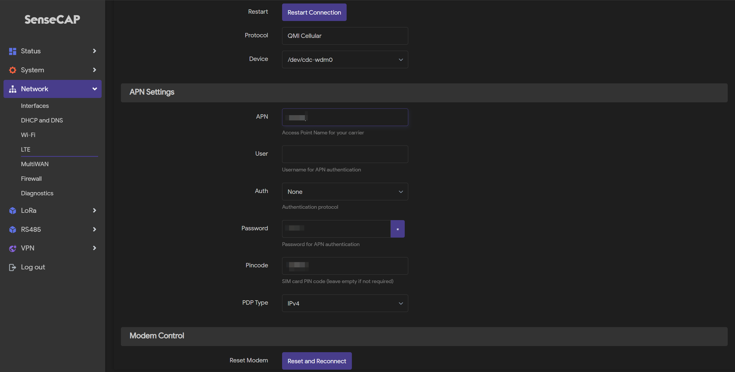Open the PDP Type dropdown
The width and height of the screenshot is (735, 372).
[x=345, y=303]
